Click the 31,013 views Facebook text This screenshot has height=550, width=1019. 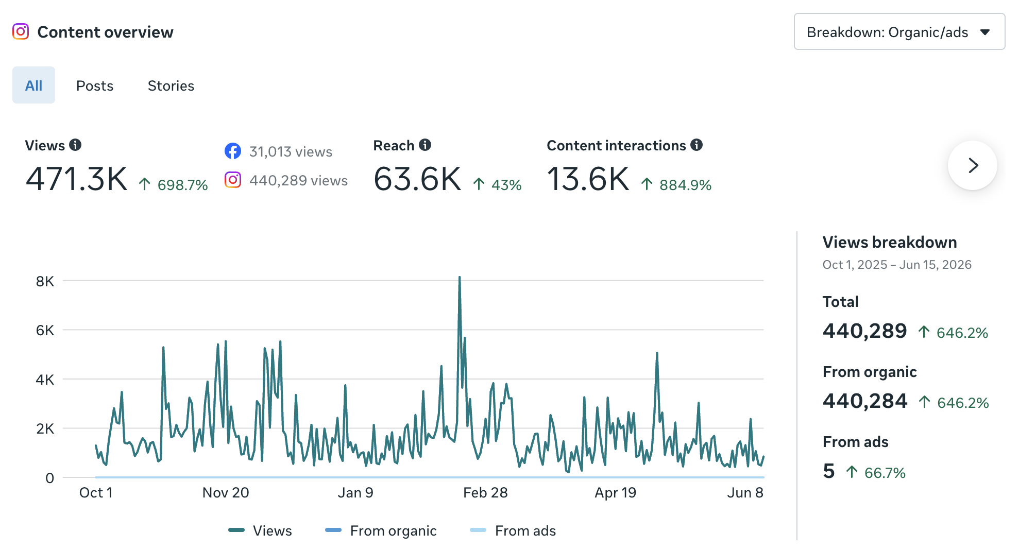(x=291, y=151)
